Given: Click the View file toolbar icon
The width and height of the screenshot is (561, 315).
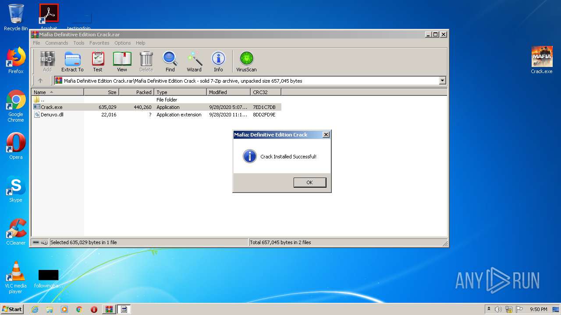Looking at the screenshot, I should point(122,62).
